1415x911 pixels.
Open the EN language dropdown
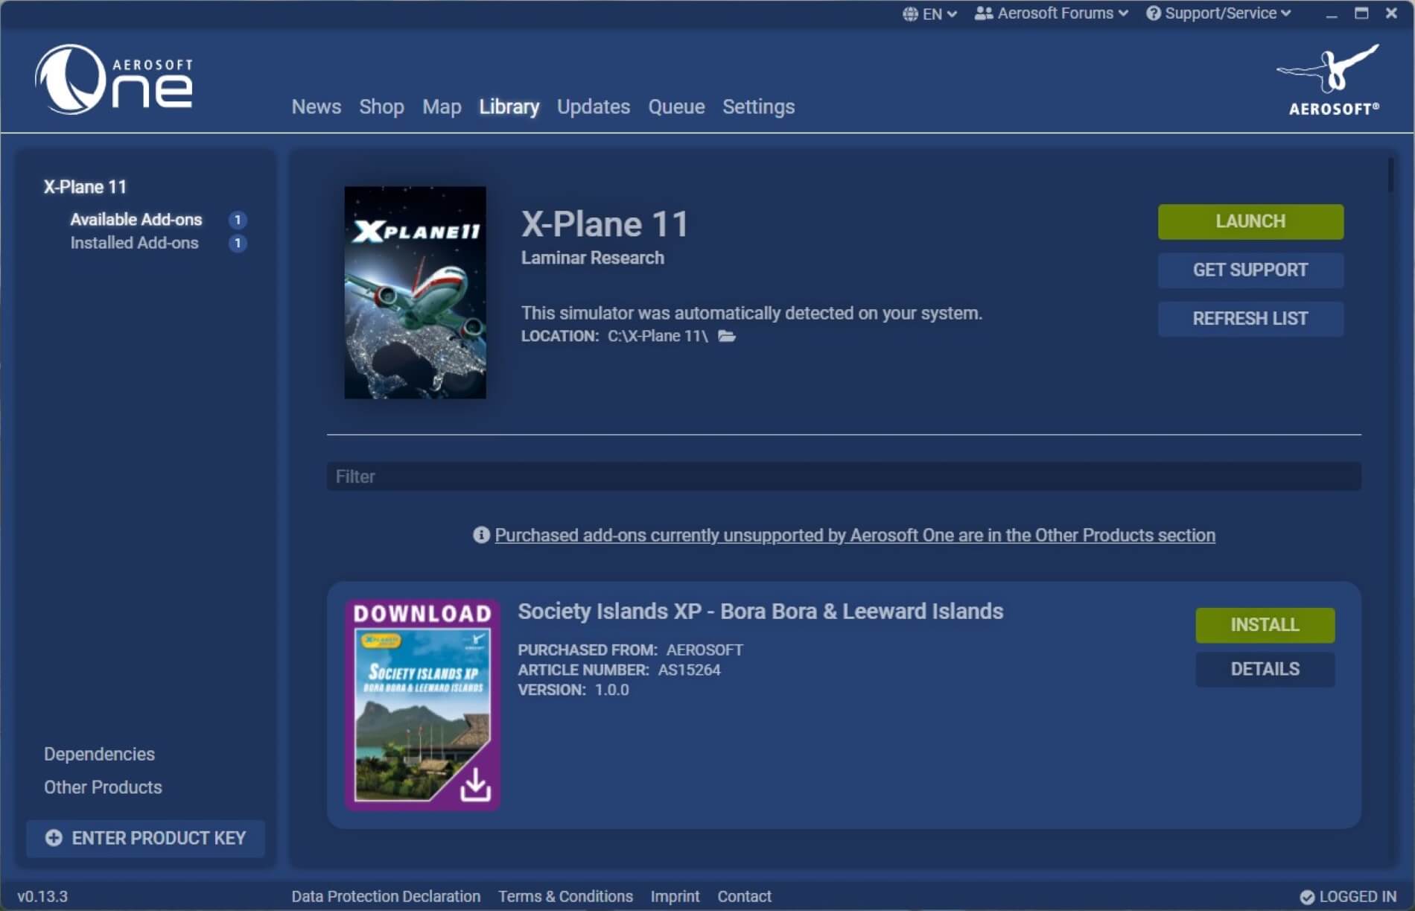[929, 13]
